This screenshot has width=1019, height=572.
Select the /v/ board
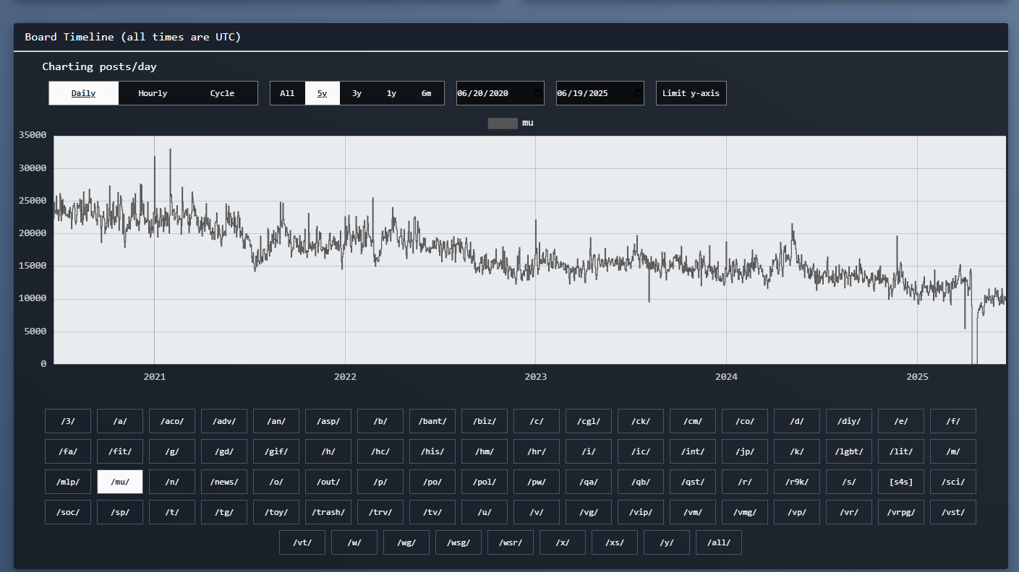[x=537, y=512]
